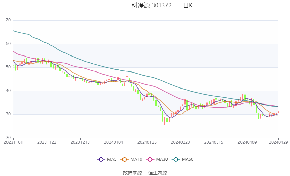This screenshot has height=176, width=290.
Task: Click the y-axis value 50
Action: click(8, 67)
